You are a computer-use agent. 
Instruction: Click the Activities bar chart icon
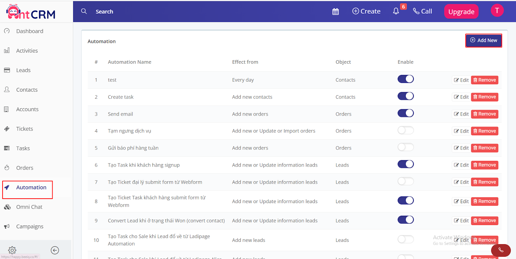coord(7,50)
